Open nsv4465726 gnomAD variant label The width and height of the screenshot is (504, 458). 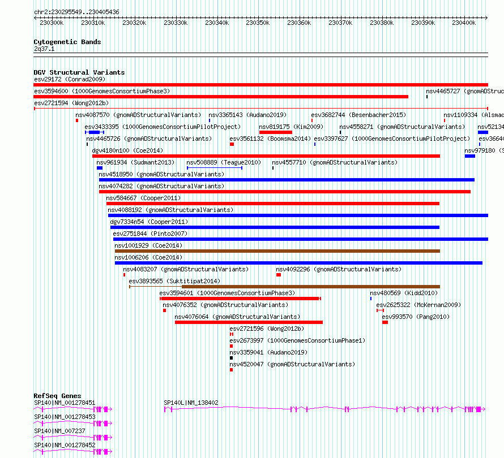pos(149,139)
